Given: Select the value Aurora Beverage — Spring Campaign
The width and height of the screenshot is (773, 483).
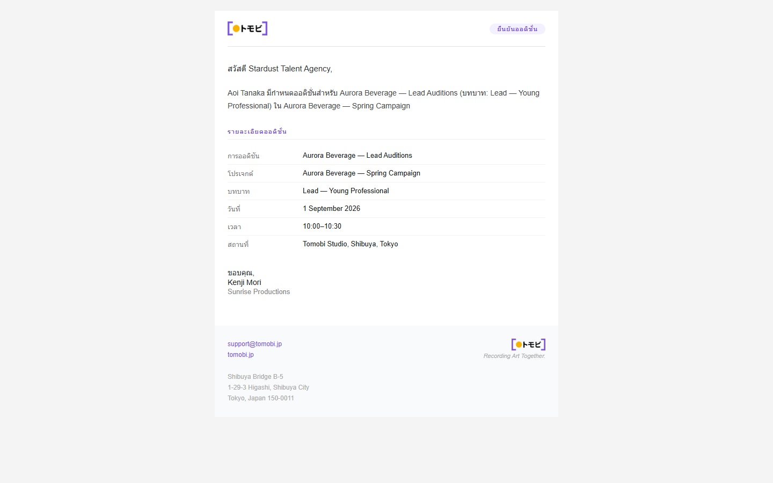Looking at the screenshot, I should pos(361,173).
